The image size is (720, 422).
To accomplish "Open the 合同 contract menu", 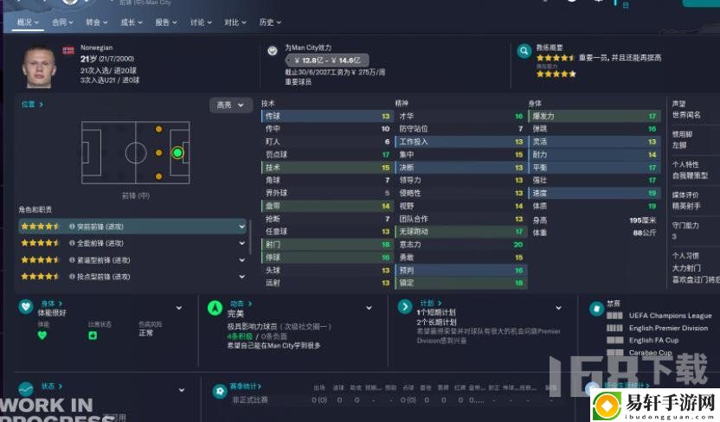I will pos(62,22).
